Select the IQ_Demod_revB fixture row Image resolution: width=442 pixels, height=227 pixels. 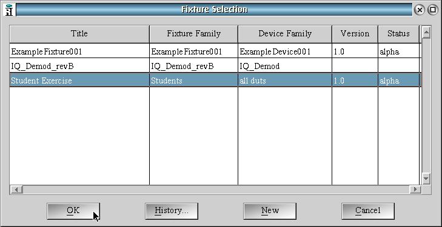pos(215,66)
